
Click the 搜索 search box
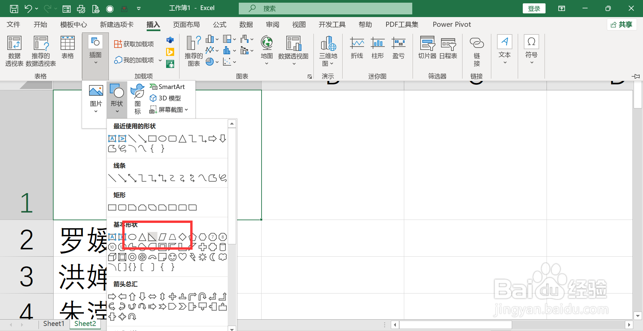[325, 8]
